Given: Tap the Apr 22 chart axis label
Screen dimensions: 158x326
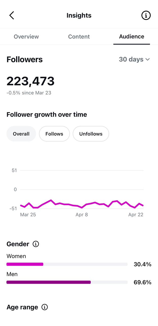Looking at the screenshot, I should point(136,215).
